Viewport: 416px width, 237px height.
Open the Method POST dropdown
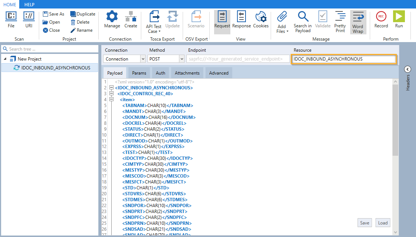(181, 59)
